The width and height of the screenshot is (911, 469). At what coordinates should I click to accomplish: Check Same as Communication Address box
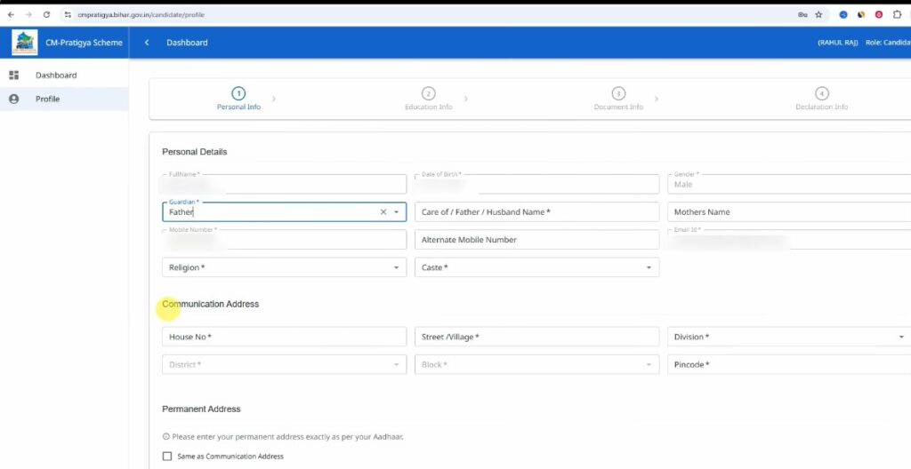(x=167, y=457)
